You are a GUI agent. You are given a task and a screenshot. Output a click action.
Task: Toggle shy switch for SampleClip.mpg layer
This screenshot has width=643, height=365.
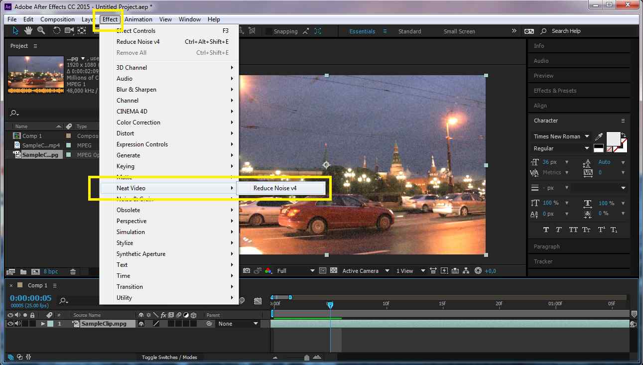141,324
